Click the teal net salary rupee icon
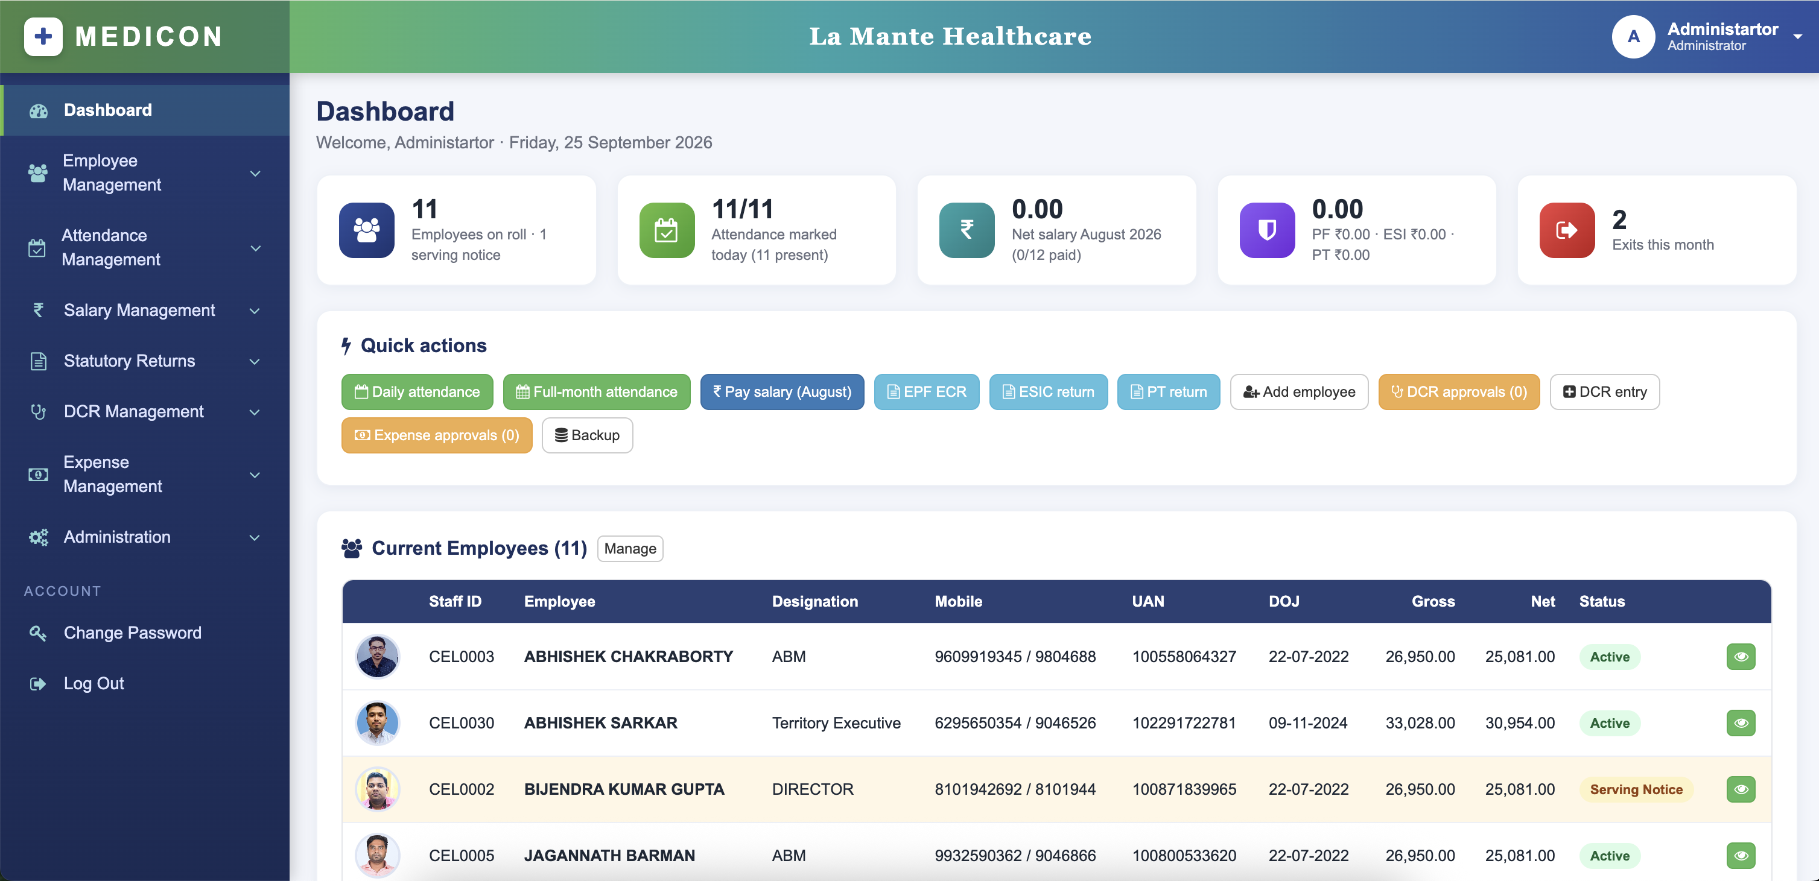Viewport: 1819px width, 881px height. pos(967,230)
